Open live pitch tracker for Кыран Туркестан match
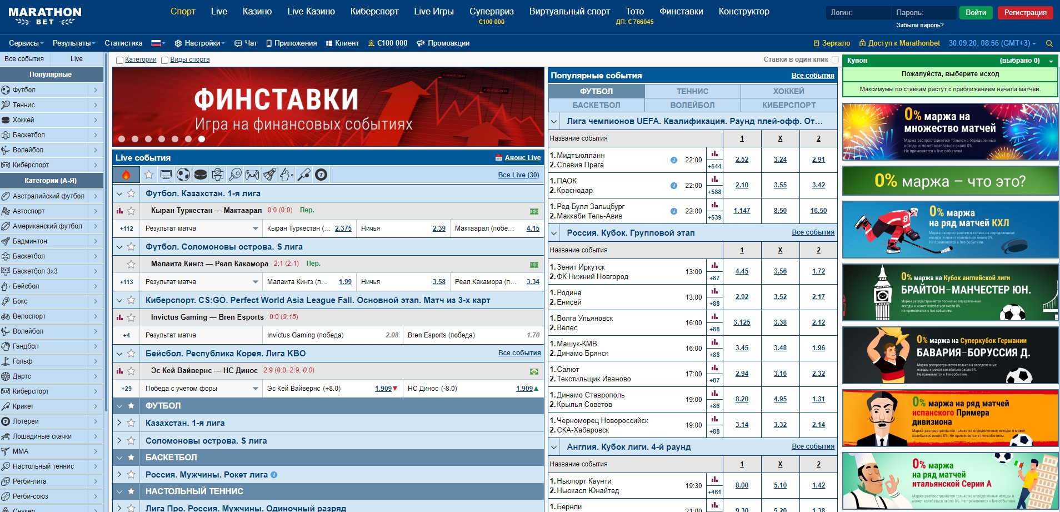This screenshot has width=1060, height=512. pyautogui.click(x=534, y=211)
